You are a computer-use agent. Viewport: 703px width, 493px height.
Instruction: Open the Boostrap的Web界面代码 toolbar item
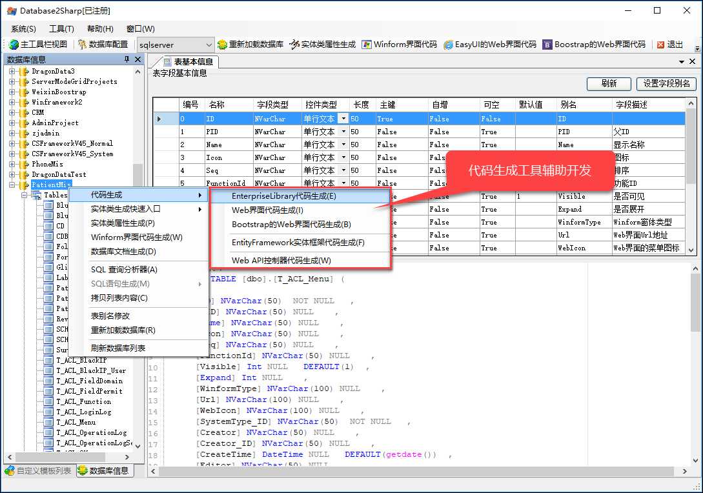point(594,45)
